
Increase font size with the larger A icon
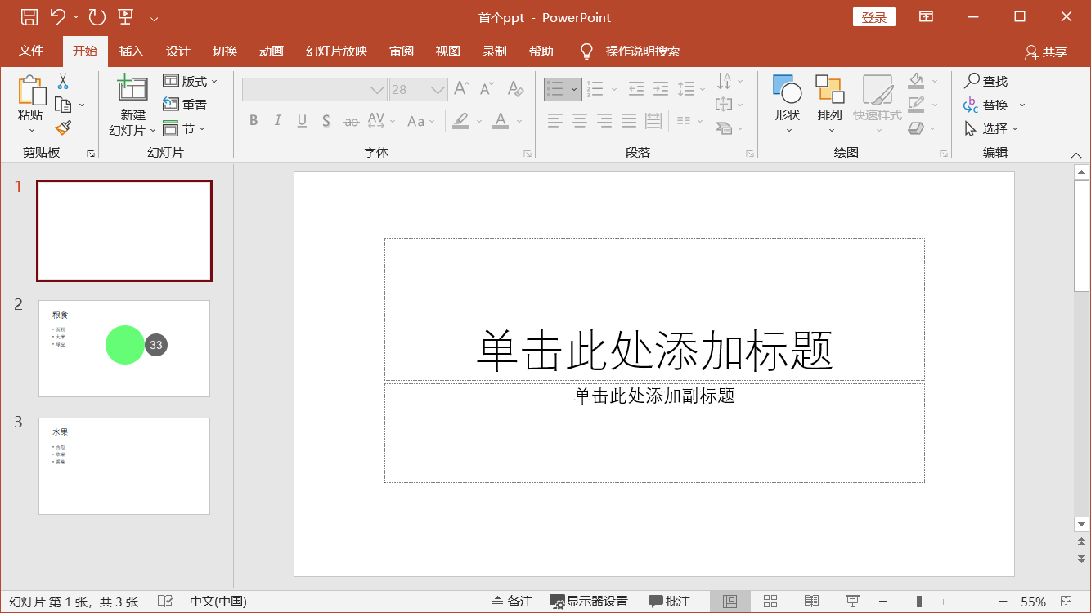(461, 88)
